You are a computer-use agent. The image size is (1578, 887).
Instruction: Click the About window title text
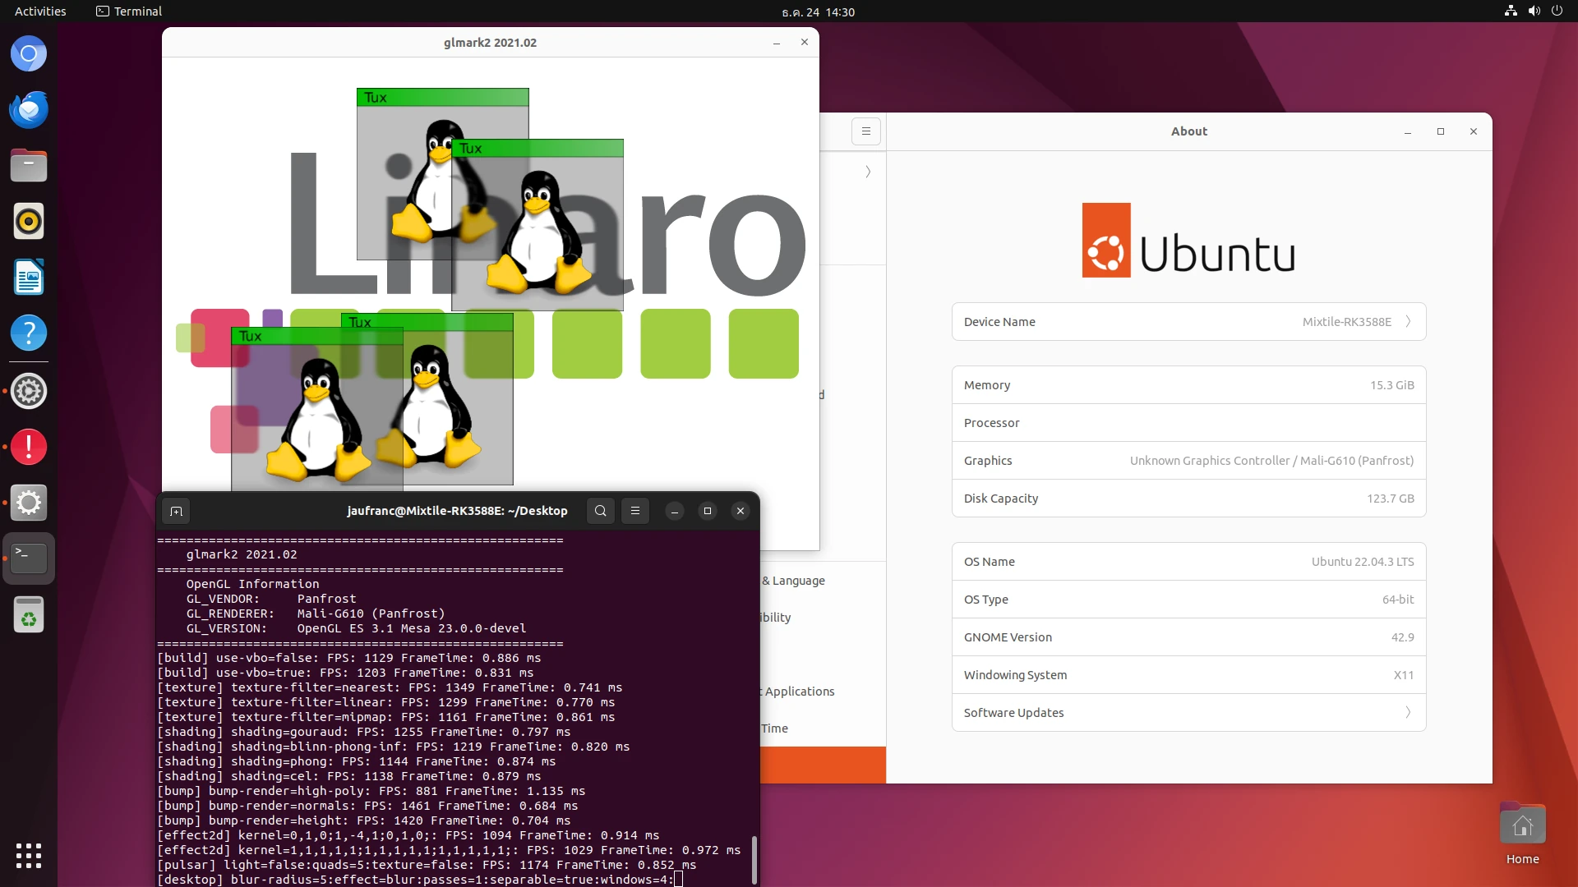click(x=1188, y=131)
